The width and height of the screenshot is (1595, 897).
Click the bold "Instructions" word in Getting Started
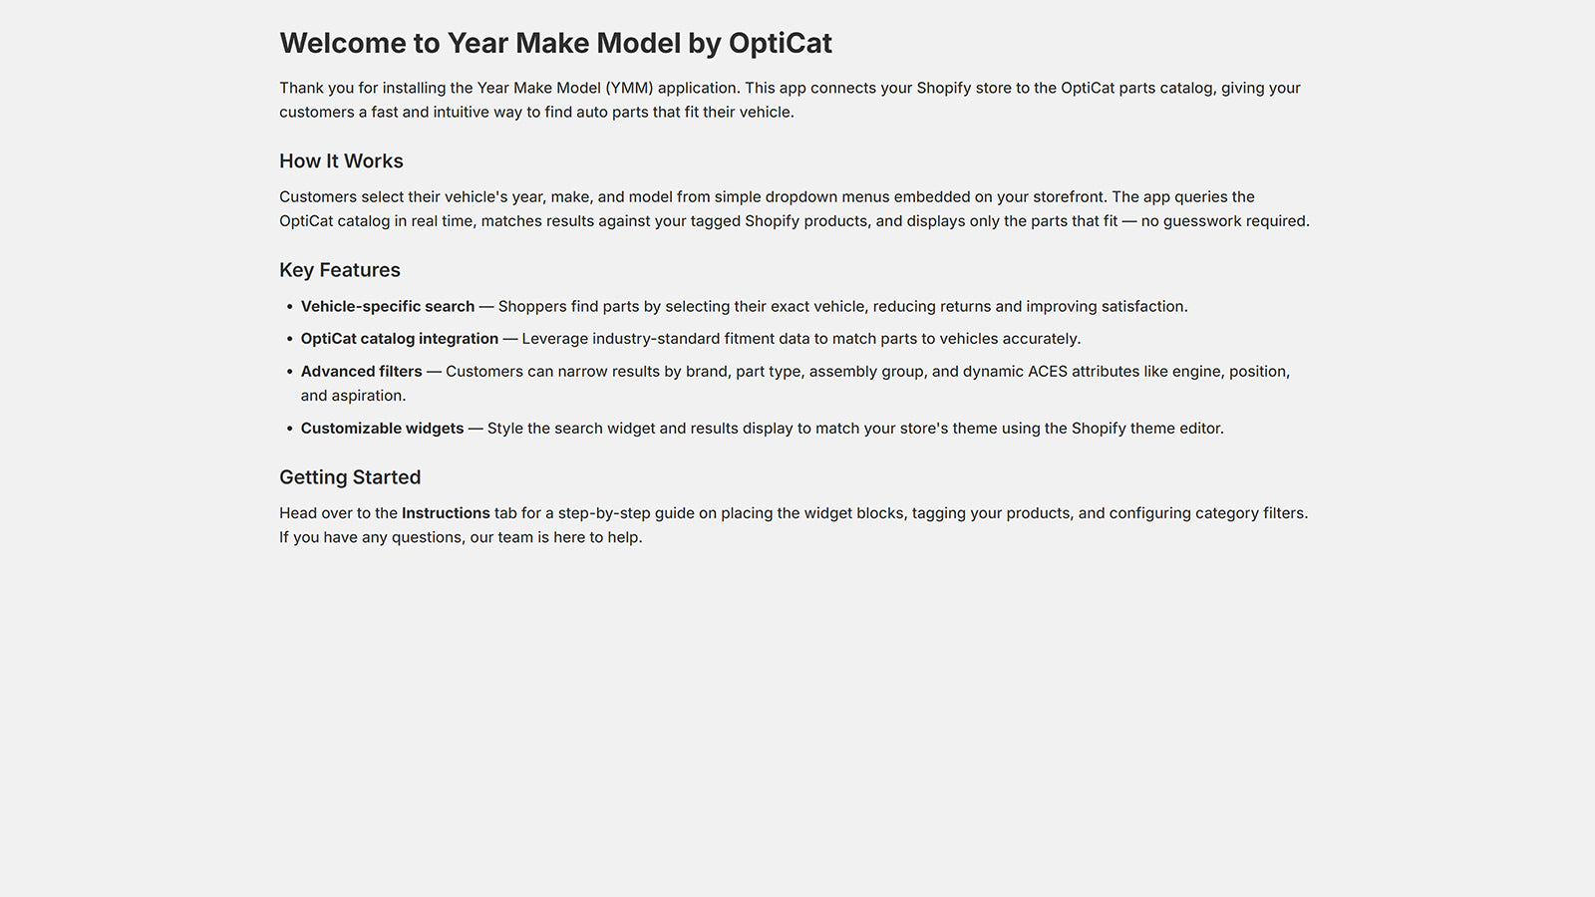click(x=446, y=513)
